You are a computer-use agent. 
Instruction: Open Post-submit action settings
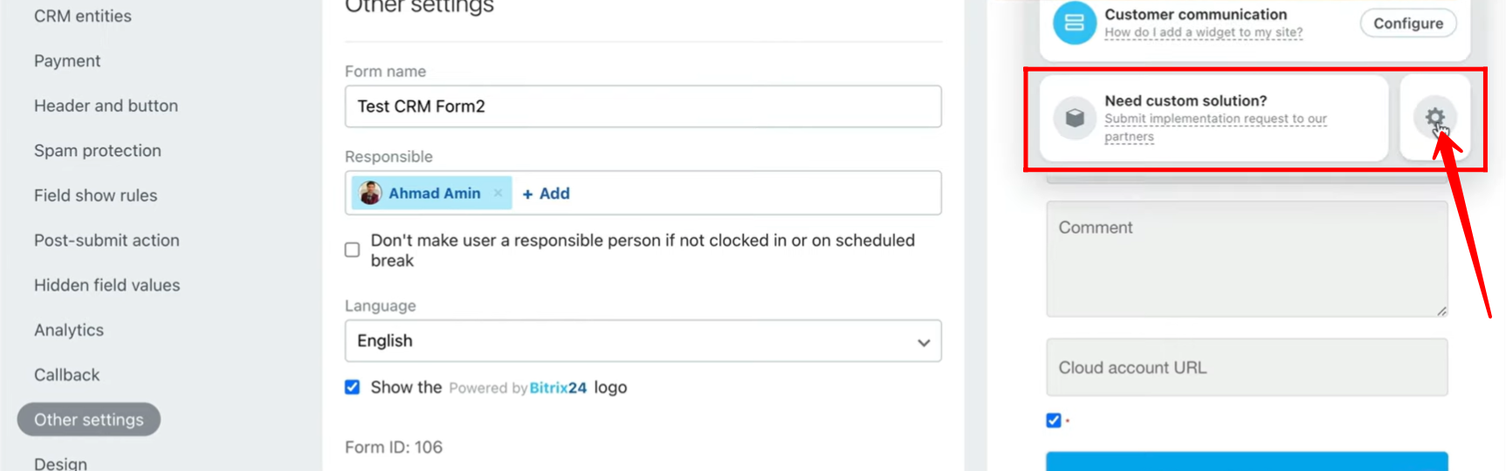[107, 241]
